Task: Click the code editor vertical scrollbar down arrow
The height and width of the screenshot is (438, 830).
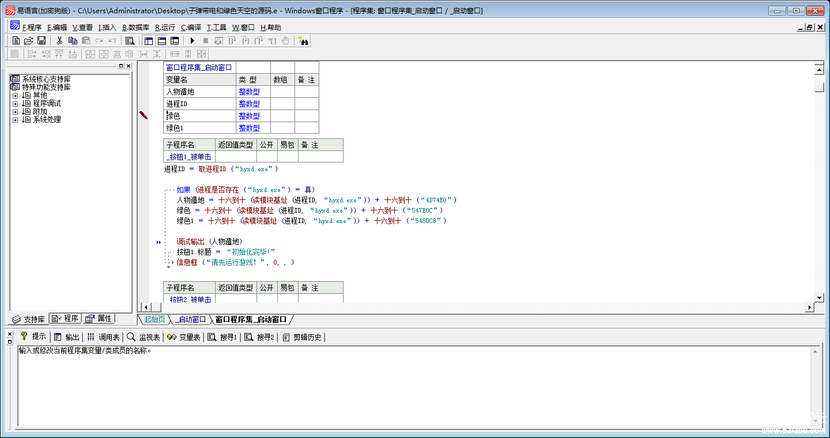Action: (x=819, y=297)
